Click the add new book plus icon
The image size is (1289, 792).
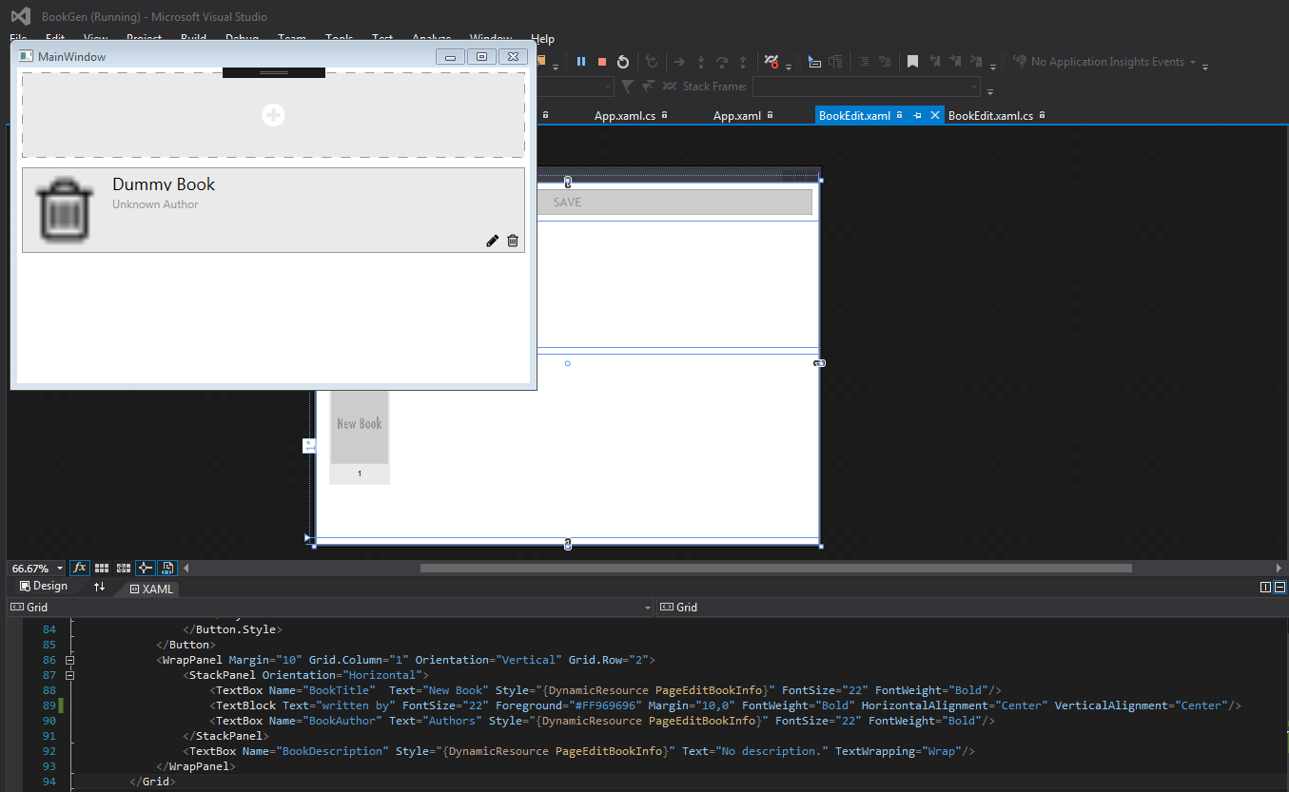pos(273,114)
